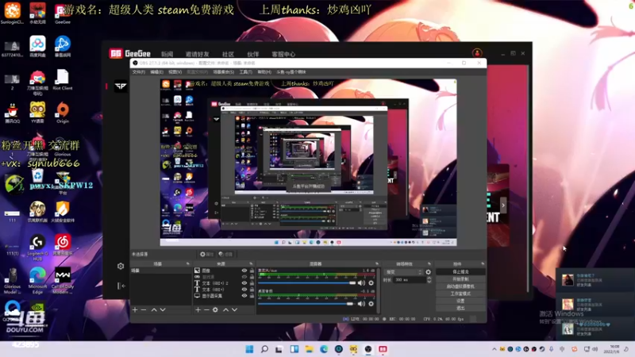Mute the desktop audio track
Image resolution: width=635 pixels, height=357 pixels.
361,304
